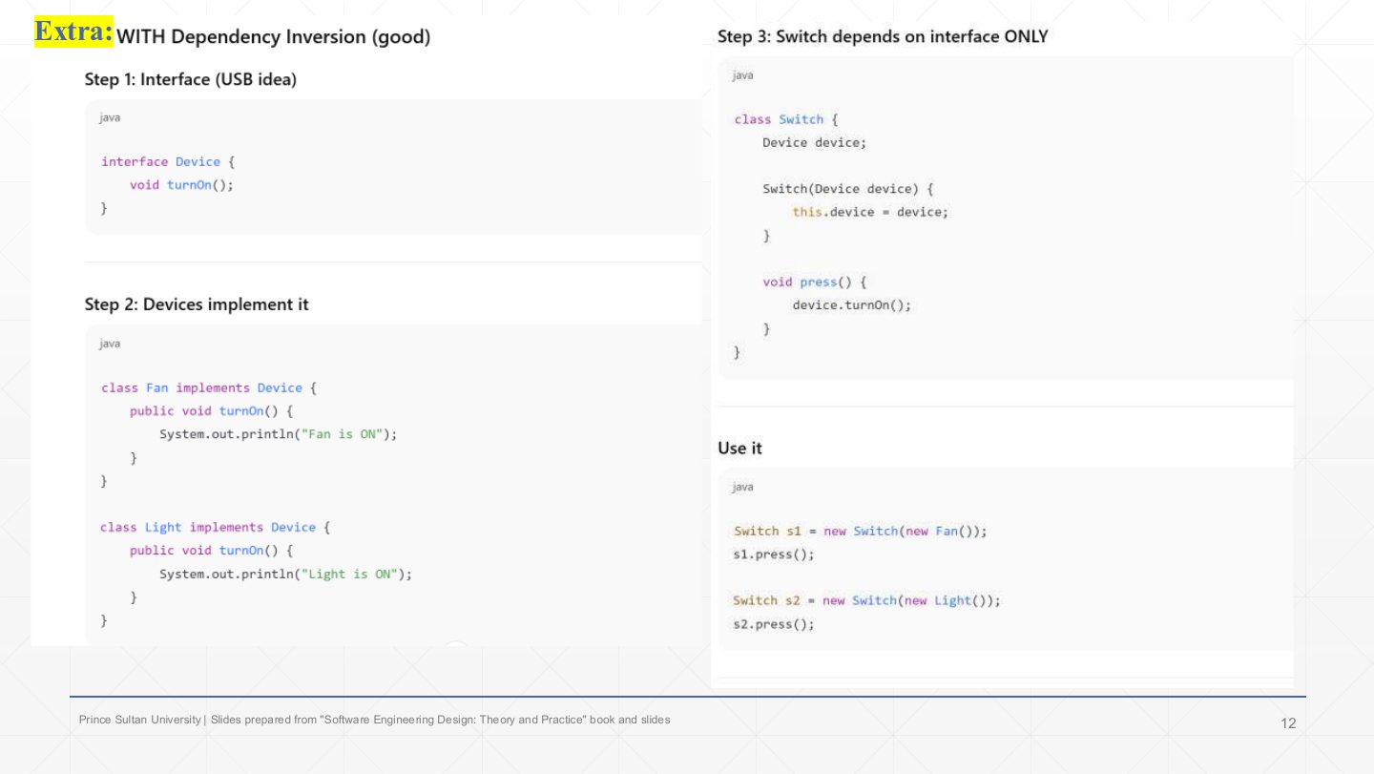
Task: Click the "class Light implements Device {" line
Action: pos(215,528)
